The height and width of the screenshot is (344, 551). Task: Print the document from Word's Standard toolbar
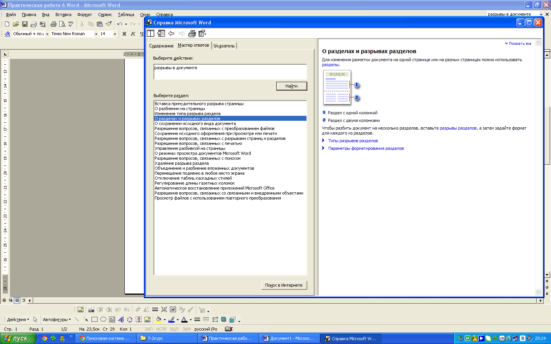coord(53,24)
